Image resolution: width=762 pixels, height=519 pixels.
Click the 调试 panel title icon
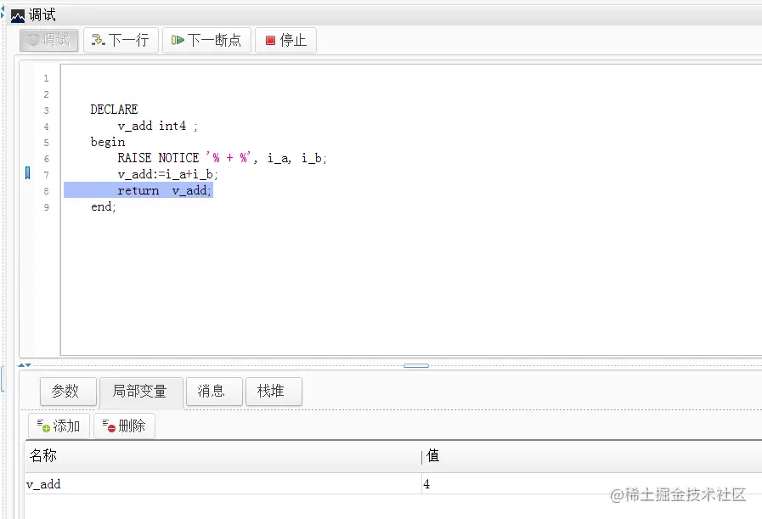[18, 16]
